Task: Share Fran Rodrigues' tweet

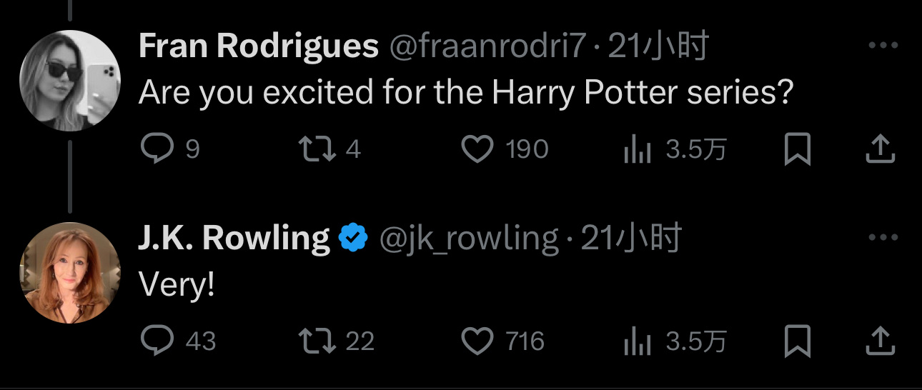Action: pyautogui.click(x=881, y=149)
